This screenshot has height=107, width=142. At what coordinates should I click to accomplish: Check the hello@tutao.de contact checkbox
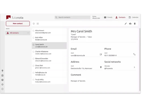[34, 73]
